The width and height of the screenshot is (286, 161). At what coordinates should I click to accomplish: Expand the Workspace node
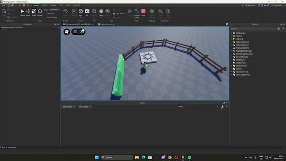coord(231,33)
